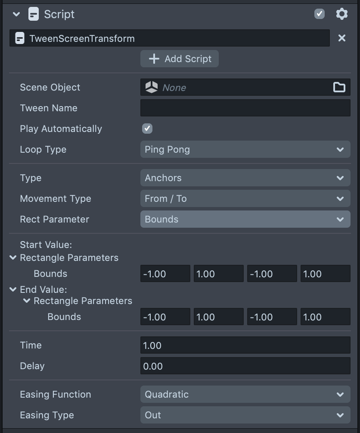
Task: Collapse the End Value section
Action: pyautogui.click(x=13, y=290)
